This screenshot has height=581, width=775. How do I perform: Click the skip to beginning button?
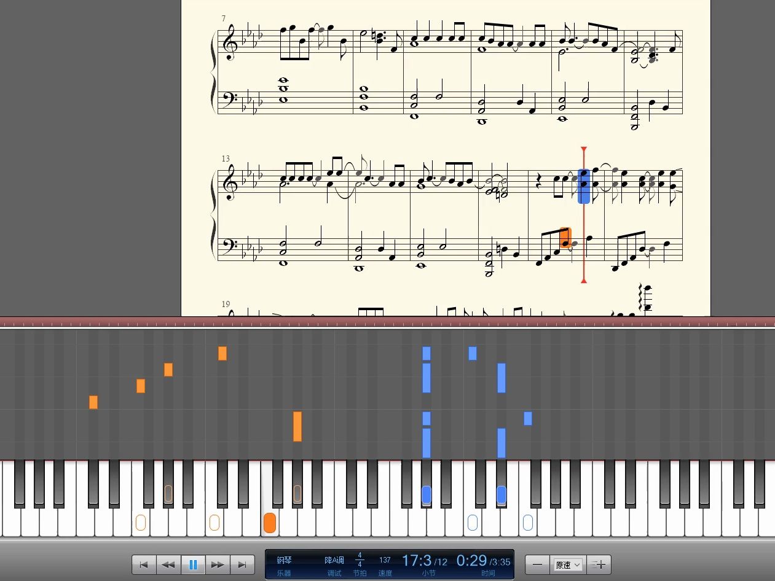click(x=144, y=564)
